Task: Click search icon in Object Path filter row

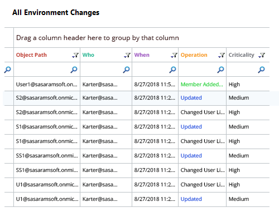Action: pyautogui.click(x=74, y=70)
